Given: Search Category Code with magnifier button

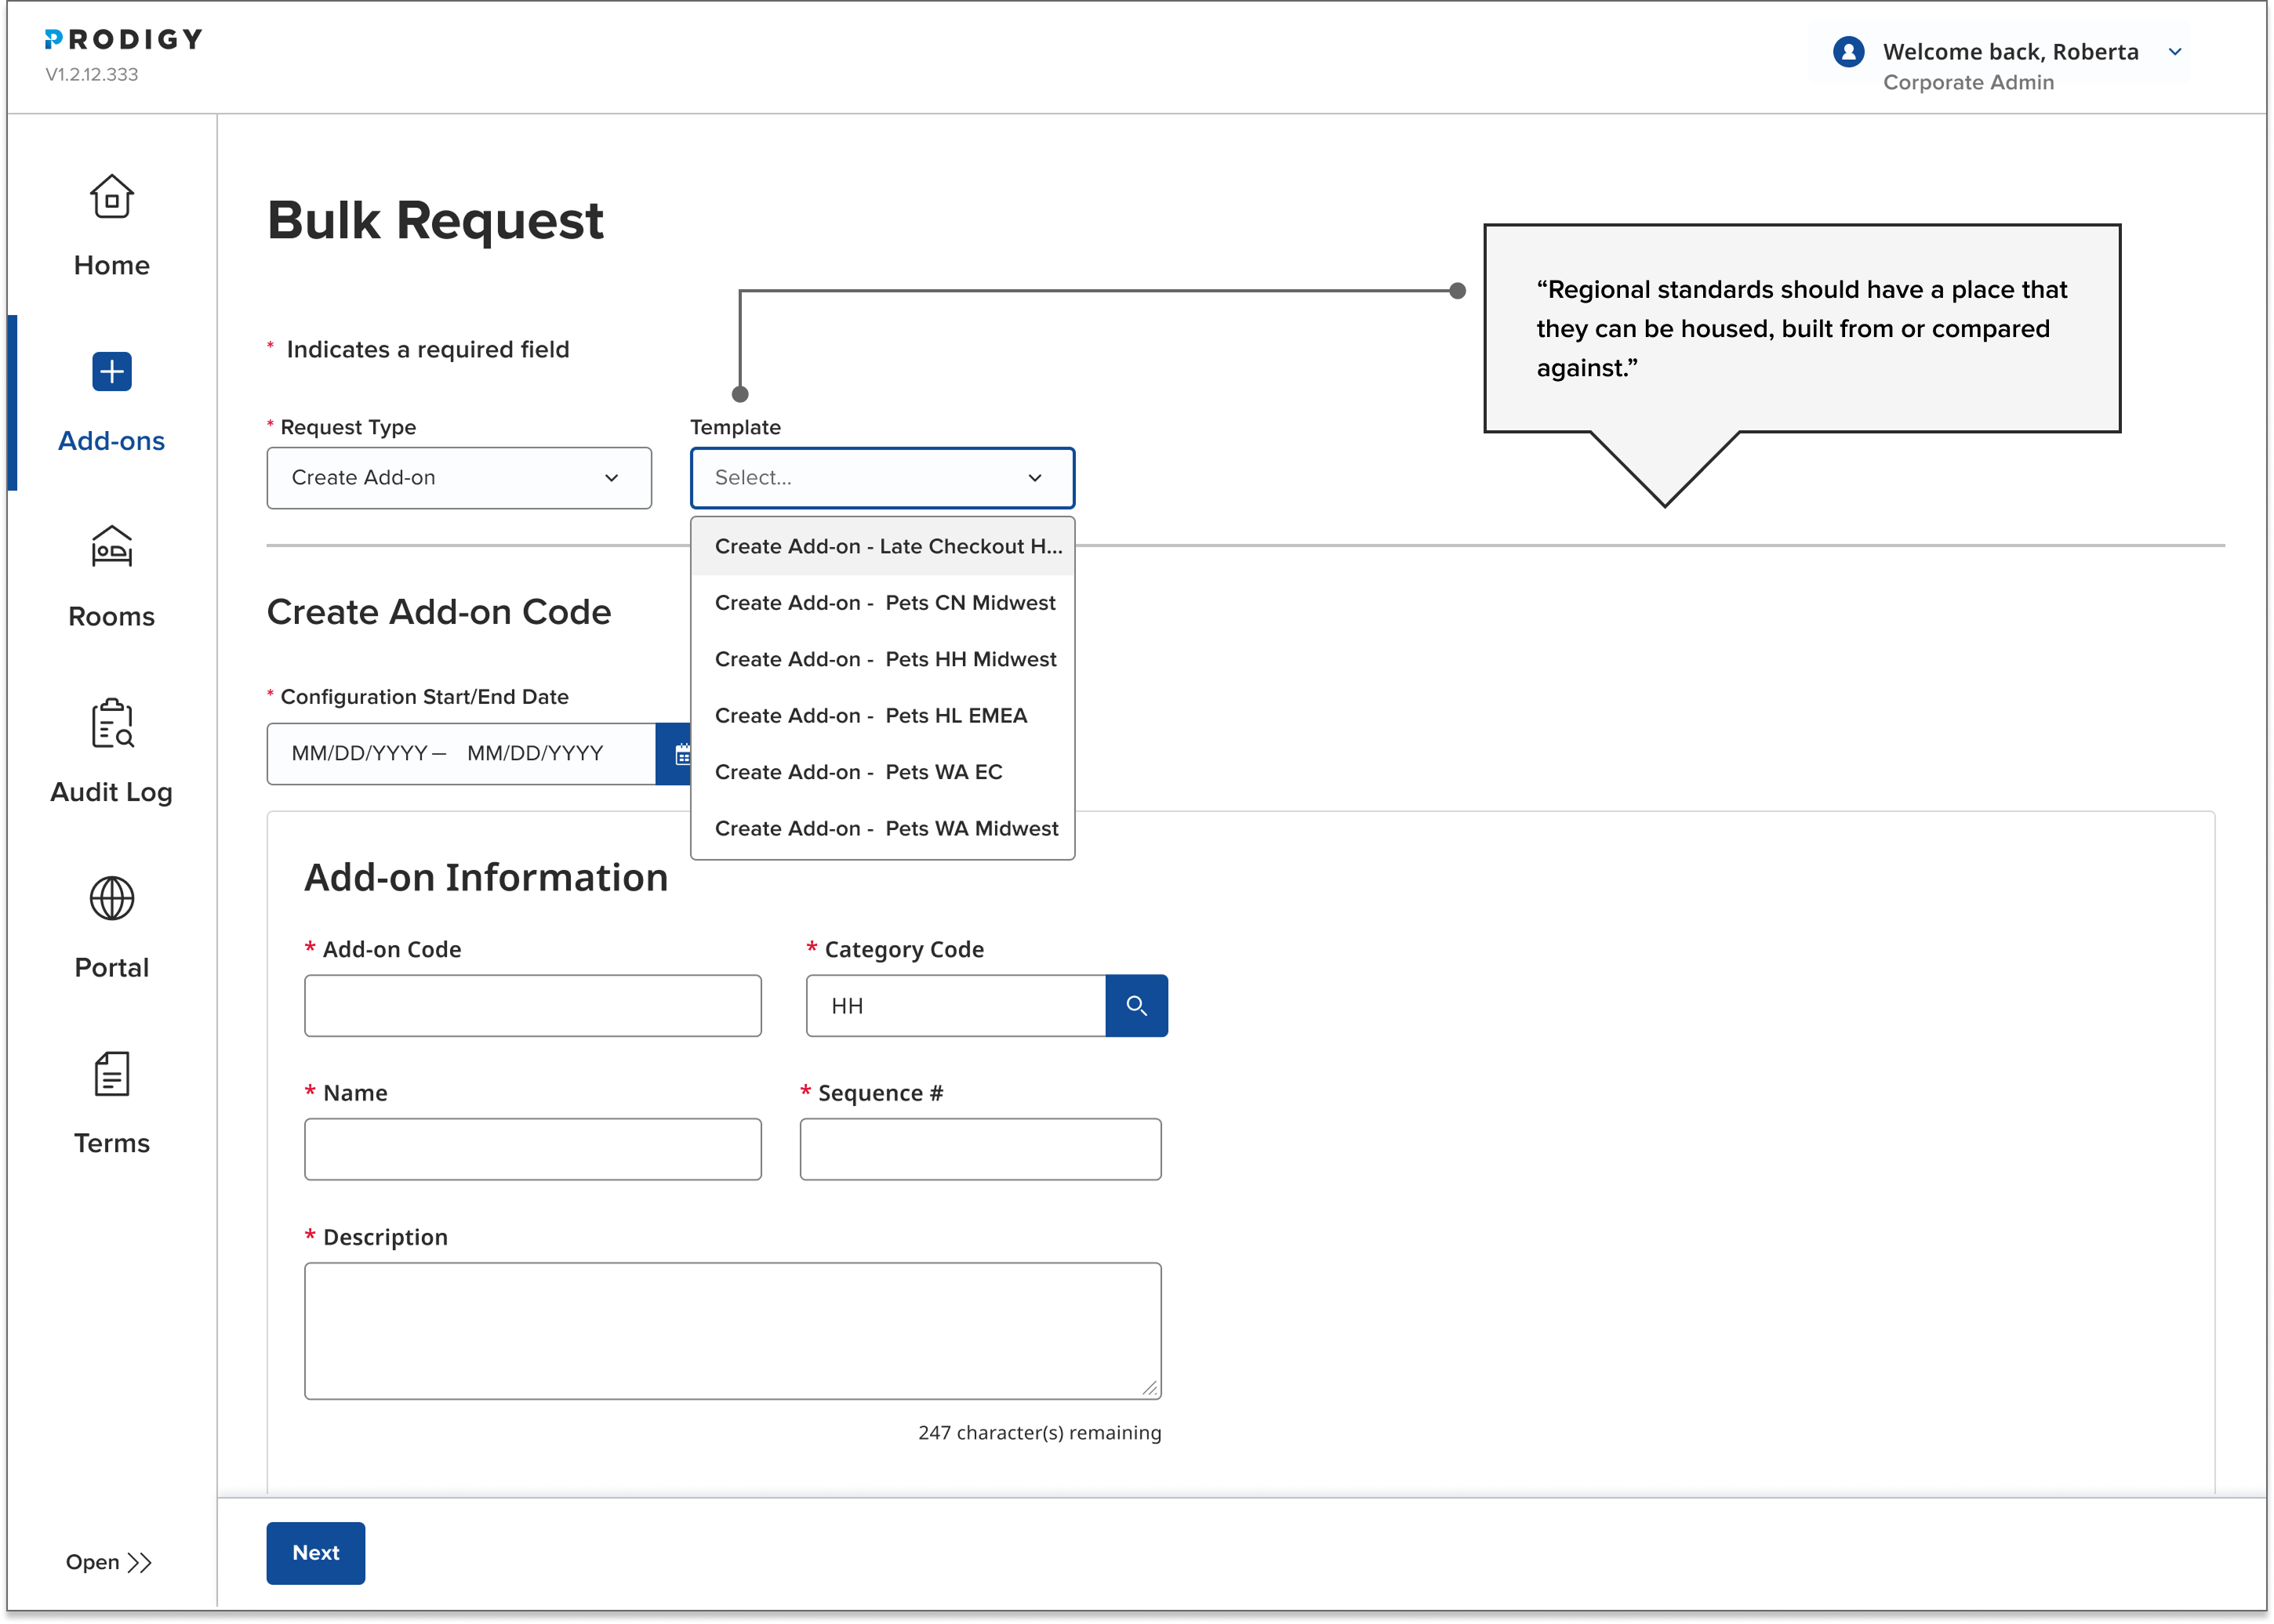Looking at the screenshot, I should coord(1135,1005).
